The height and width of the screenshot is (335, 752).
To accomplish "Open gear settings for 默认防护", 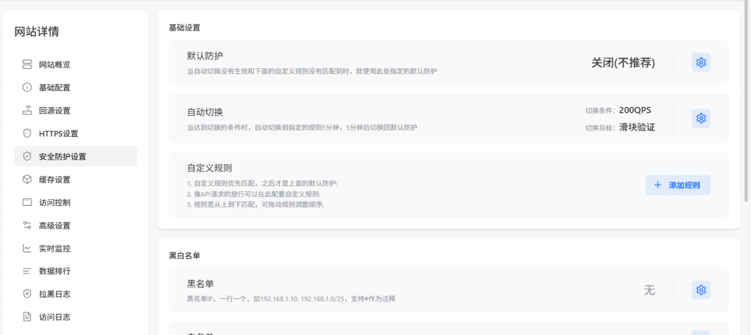I will [701, 62].
